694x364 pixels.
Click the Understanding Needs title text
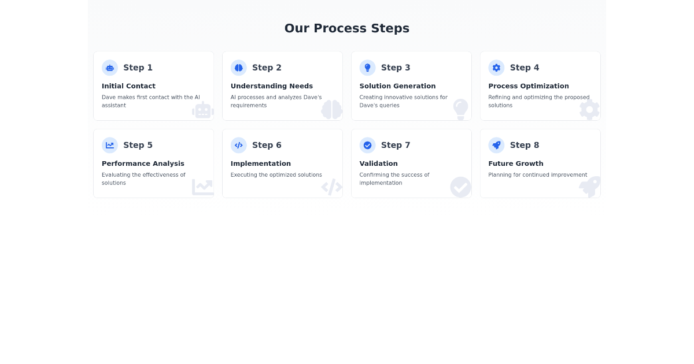[272, 86]
